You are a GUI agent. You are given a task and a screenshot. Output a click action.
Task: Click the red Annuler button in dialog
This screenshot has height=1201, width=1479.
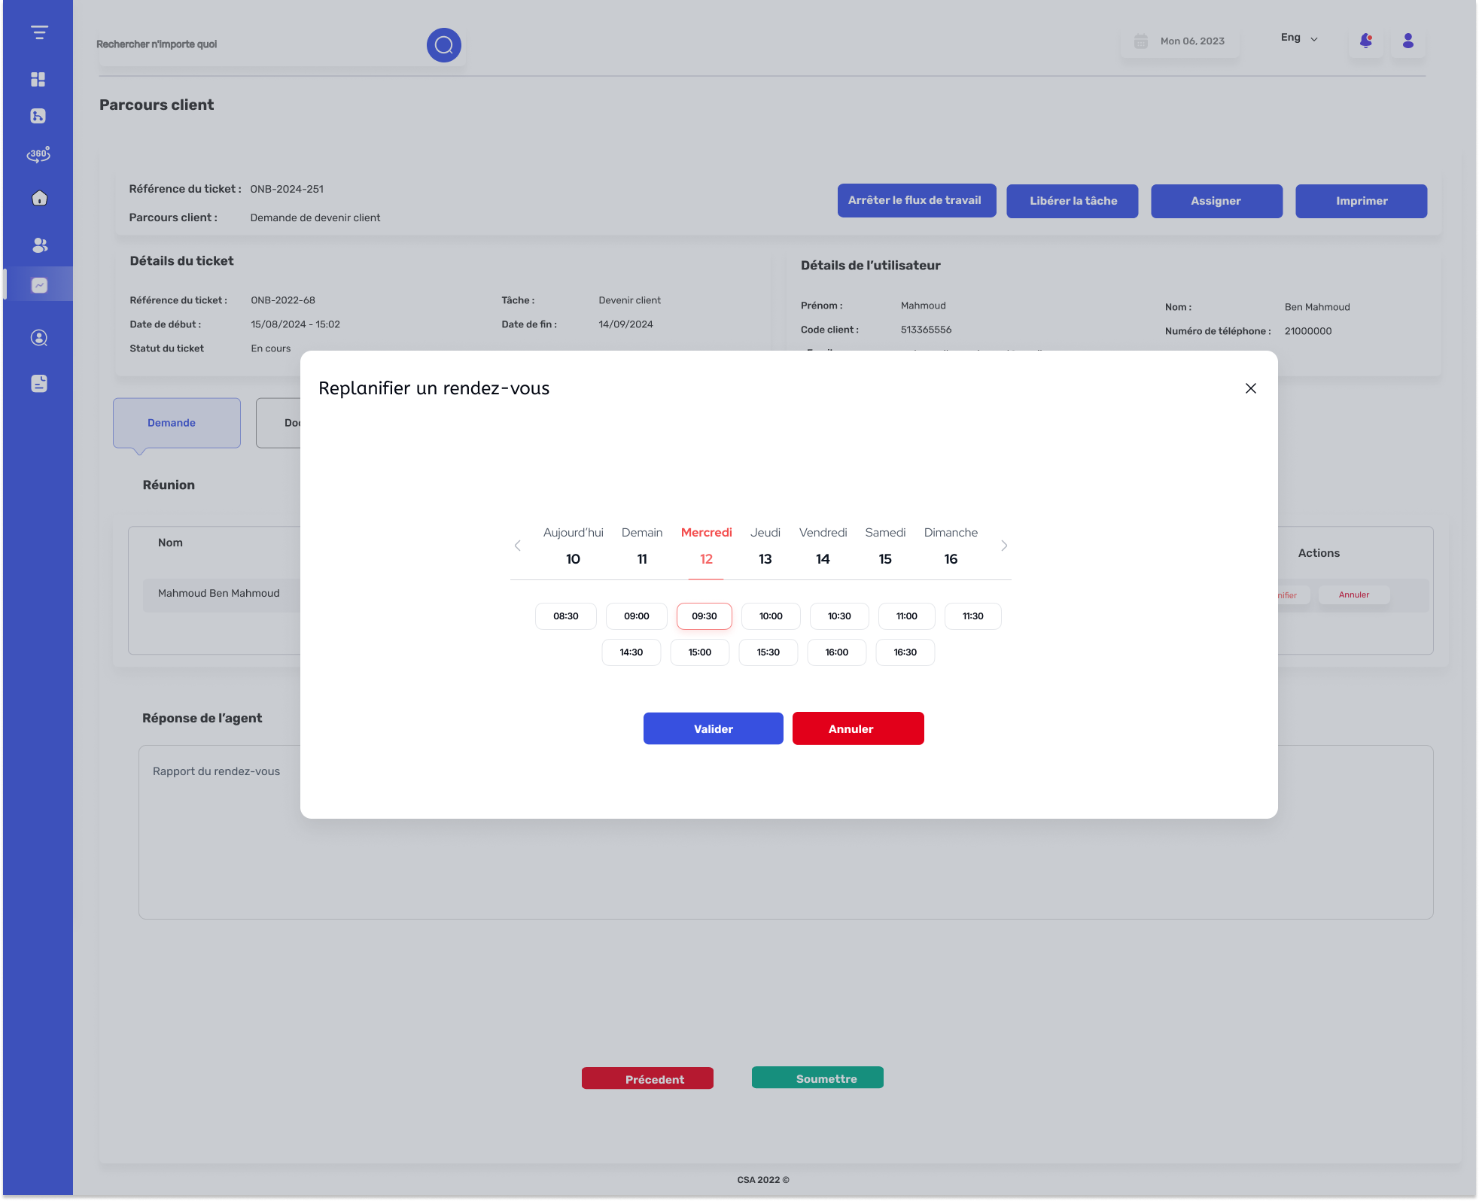[x=858, y=728]
